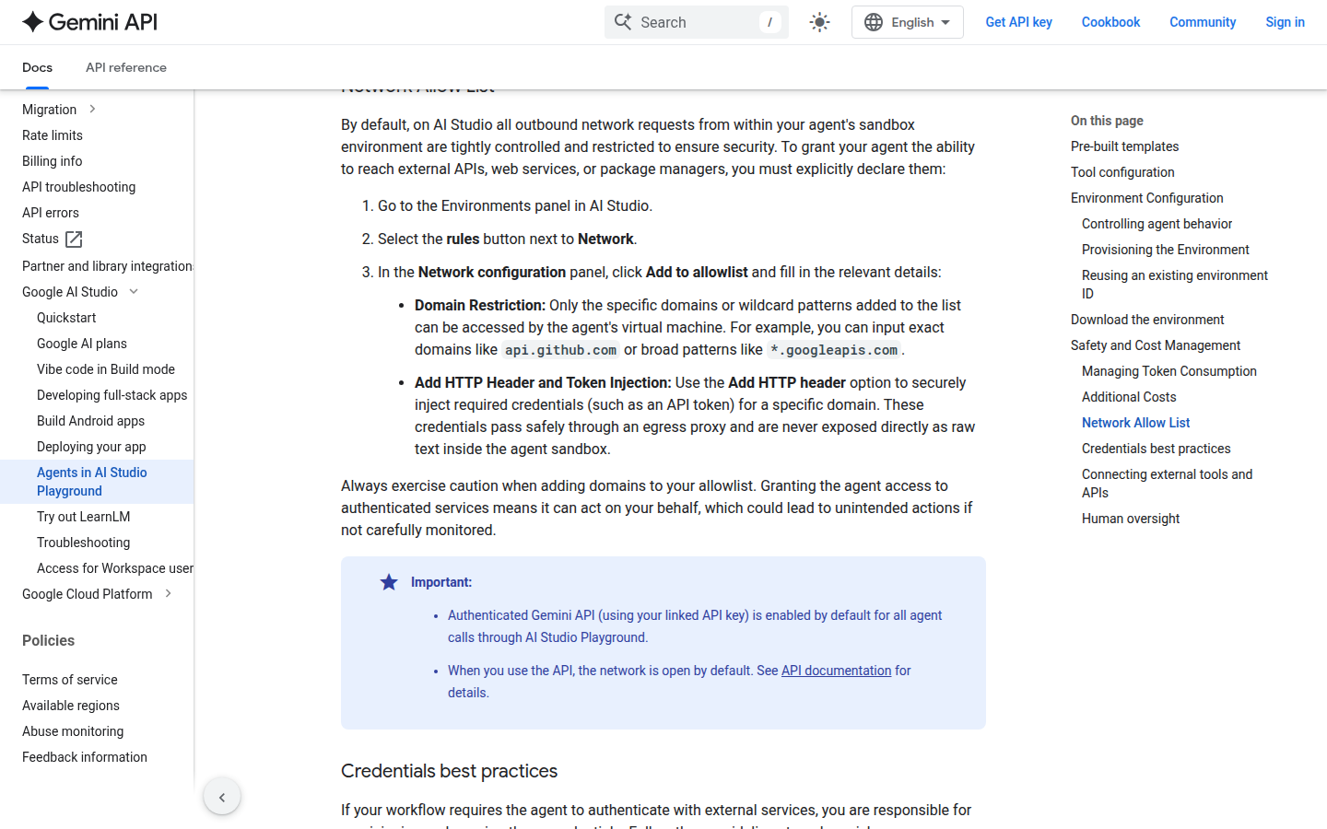Open Get API key link

pyautogui.click(x=1018, y=22)
